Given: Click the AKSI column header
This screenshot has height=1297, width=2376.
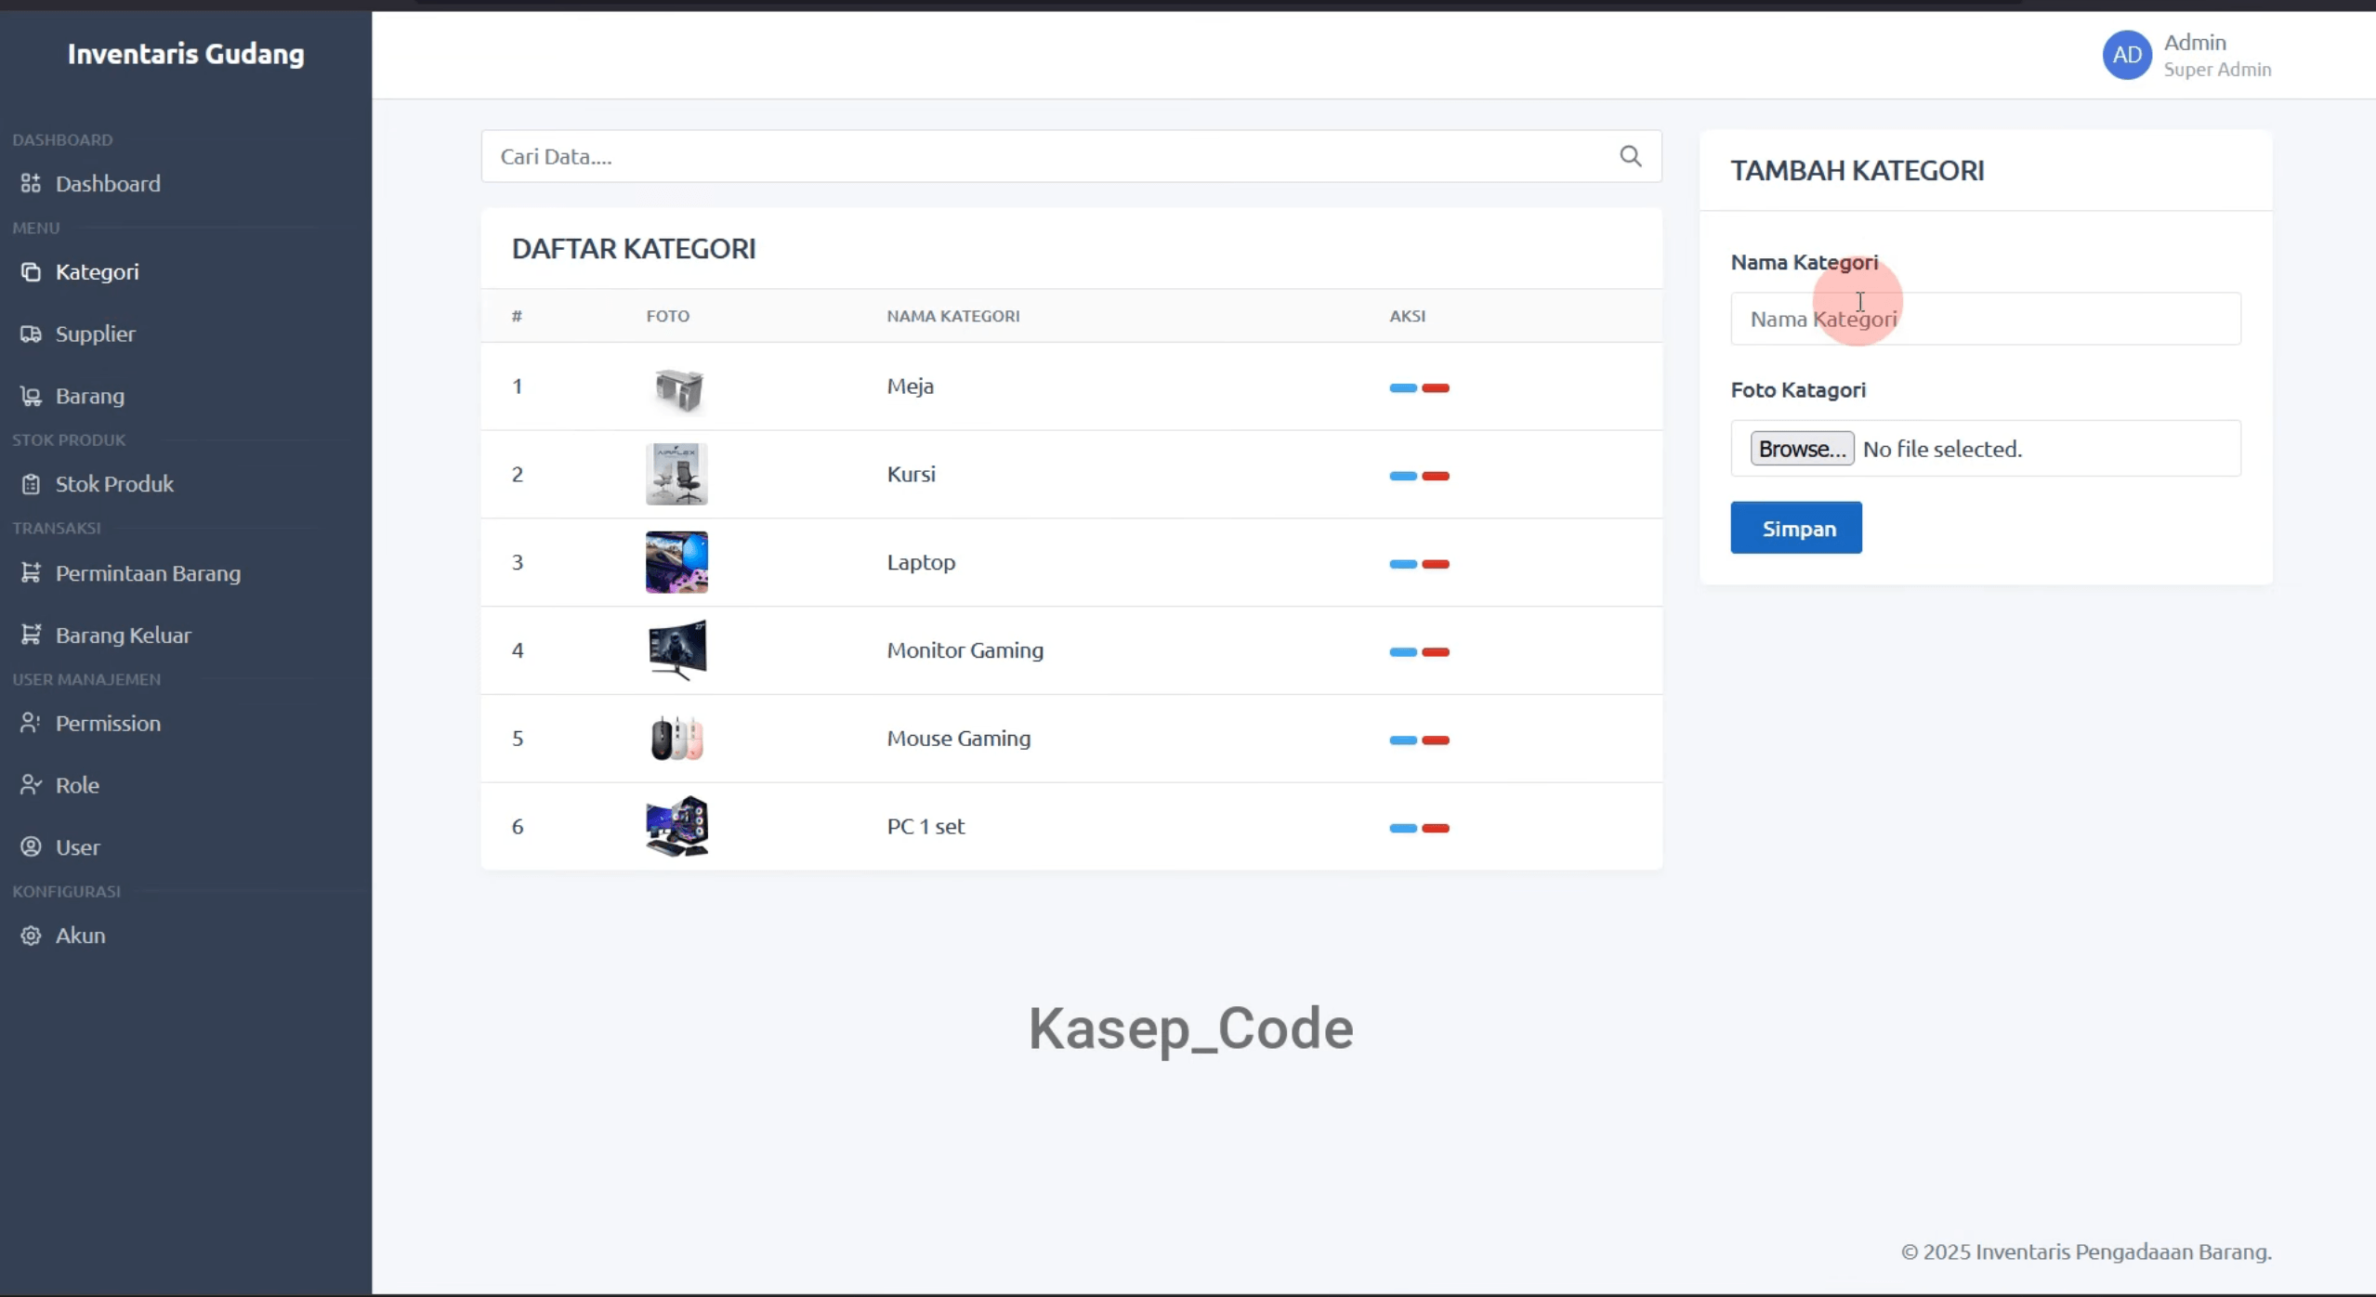Looking at the screenshot, I should click(x=1407, y=316).
